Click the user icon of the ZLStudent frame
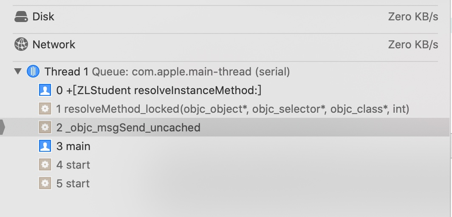The height and width of the screenshot is (217, 452). click(45, 90)
